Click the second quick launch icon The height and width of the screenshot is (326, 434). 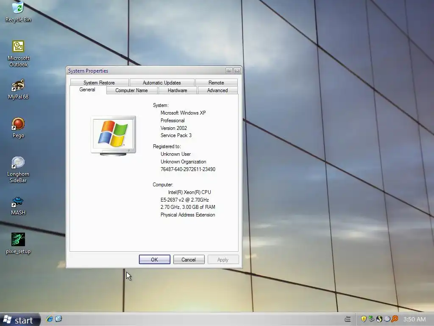[x=58, y=319]
